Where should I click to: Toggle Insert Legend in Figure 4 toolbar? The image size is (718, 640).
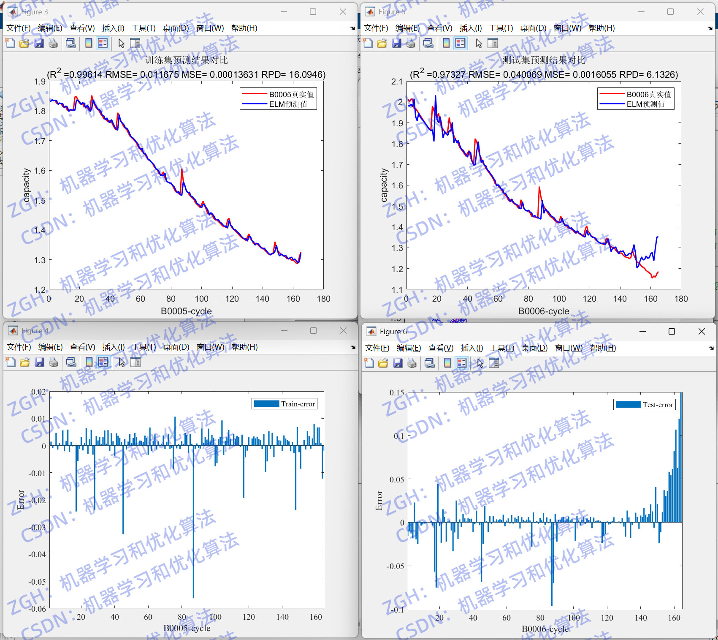click(x=103, y=362)
